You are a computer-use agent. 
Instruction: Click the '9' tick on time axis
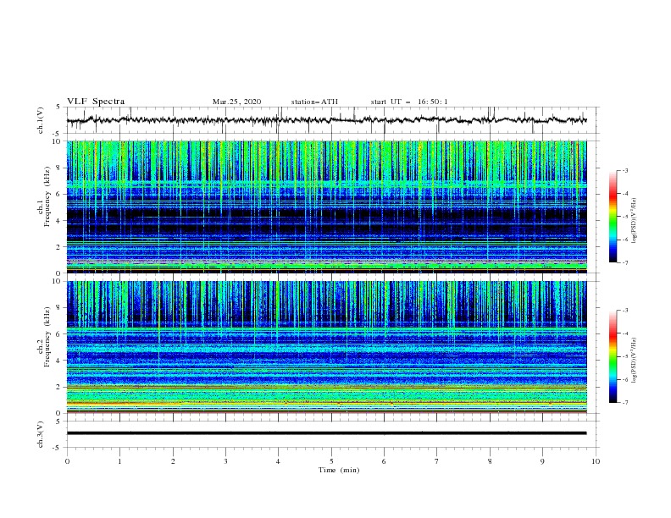[542, 461]
